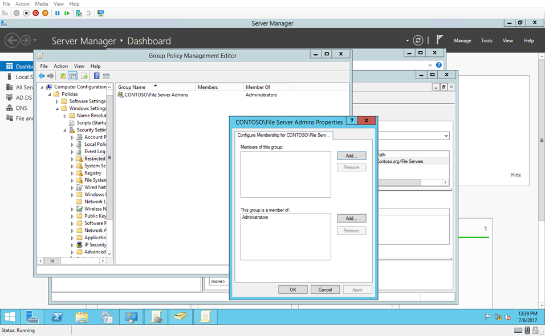Click the network icon in system tray

pyautogui.click(x=498, y=317)
